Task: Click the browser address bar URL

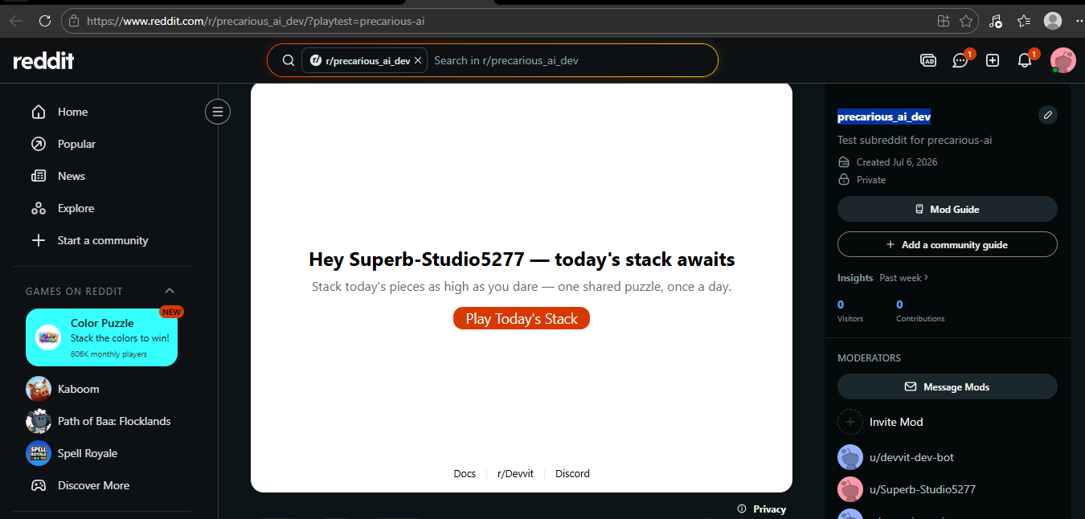Action: [256, 21]
